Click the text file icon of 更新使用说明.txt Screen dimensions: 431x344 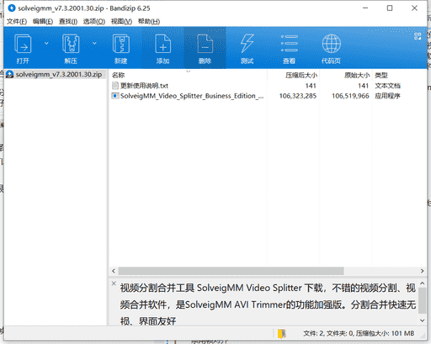click(115, 86)
